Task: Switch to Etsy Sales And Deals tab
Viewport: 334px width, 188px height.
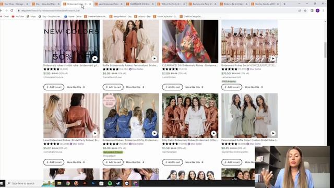Action: pyautogui.click(x=46, y=4)
